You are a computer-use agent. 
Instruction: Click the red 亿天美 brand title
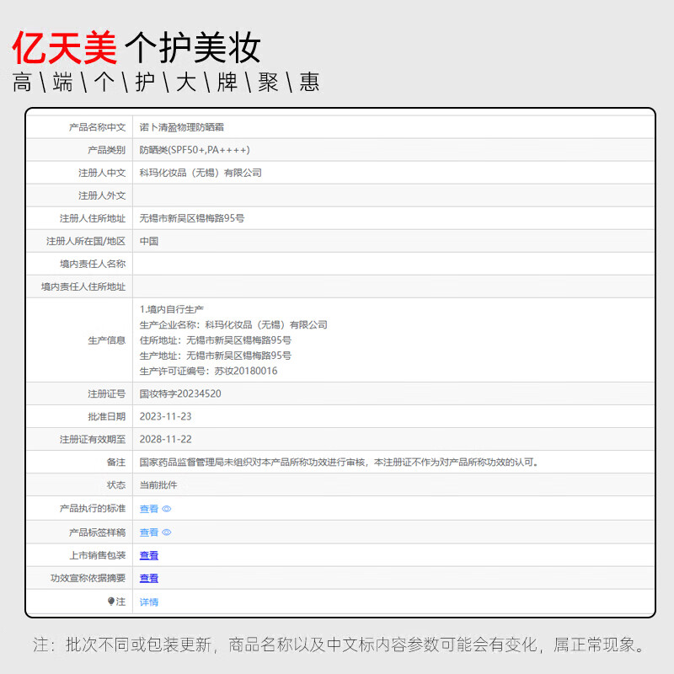65,47
